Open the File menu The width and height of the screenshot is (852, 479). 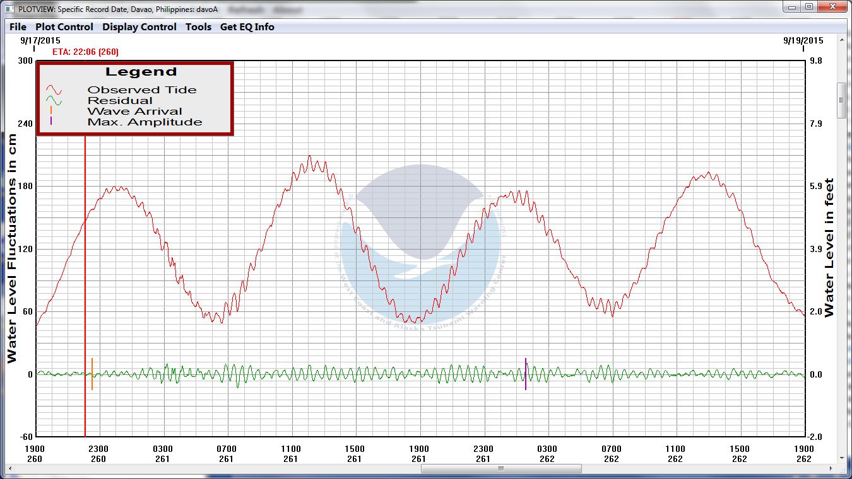tap(18, 26)
